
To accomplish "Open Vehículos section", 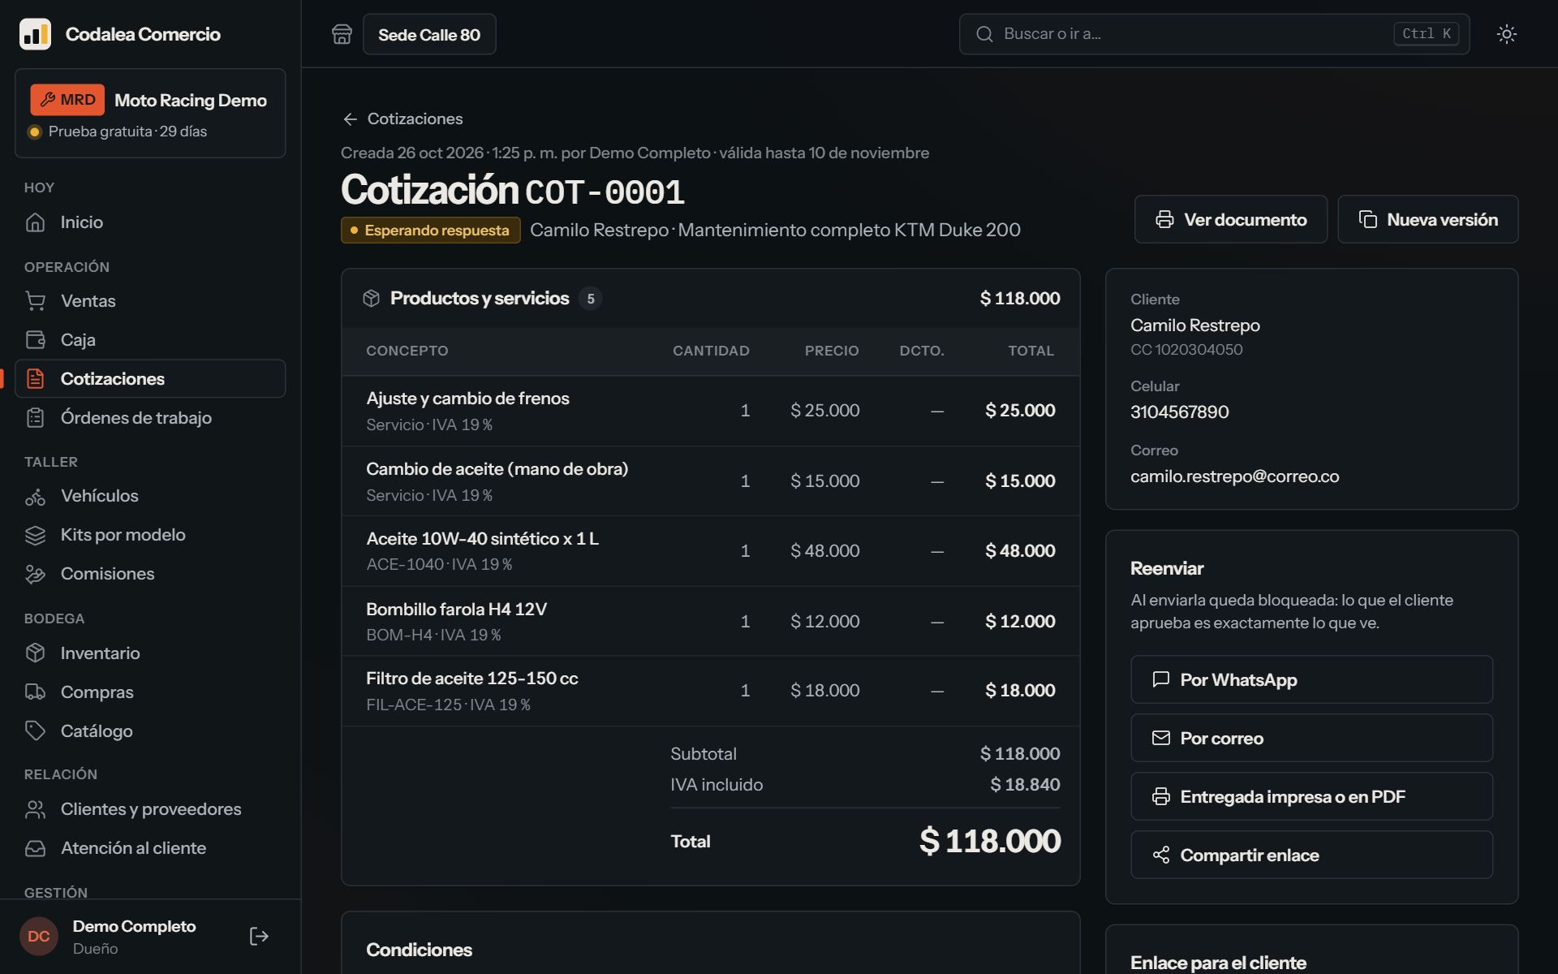I will point(150,496).
